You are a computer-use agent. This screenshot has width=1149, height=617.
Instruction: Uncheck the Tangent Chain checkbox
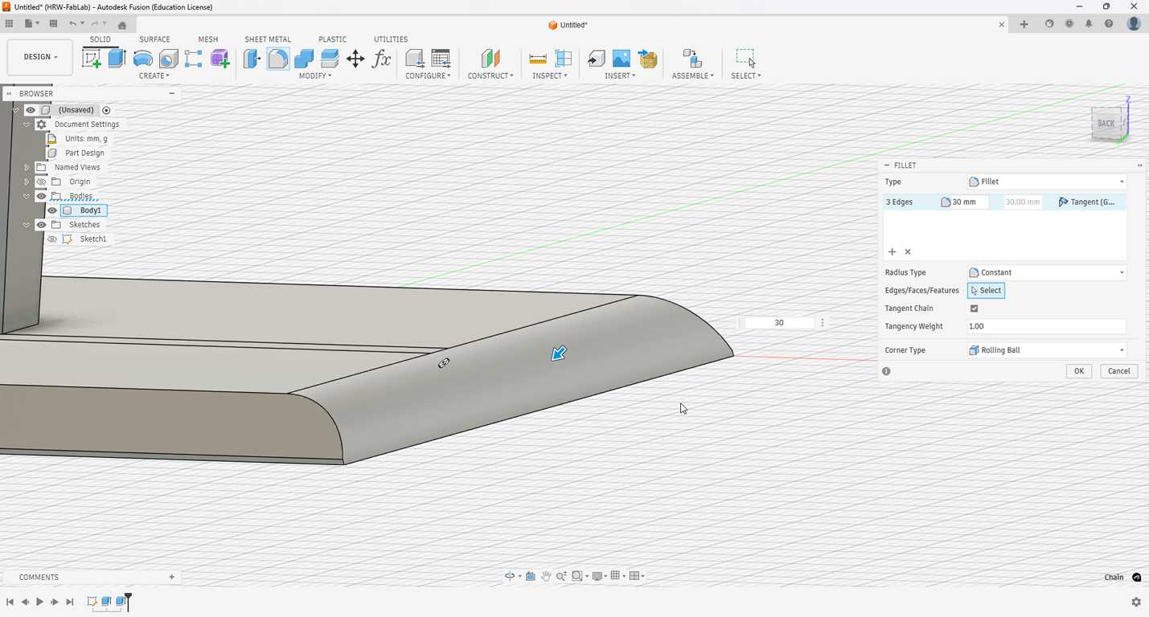(x=974, y=308)
